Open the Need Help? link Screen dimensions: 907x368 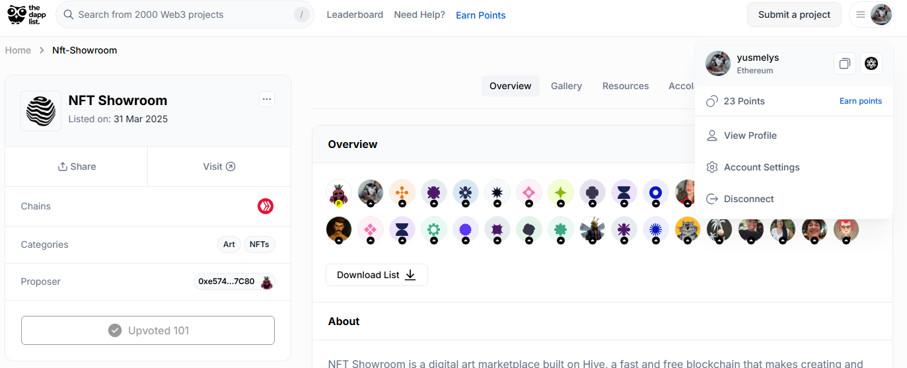(x=419, y=15)
